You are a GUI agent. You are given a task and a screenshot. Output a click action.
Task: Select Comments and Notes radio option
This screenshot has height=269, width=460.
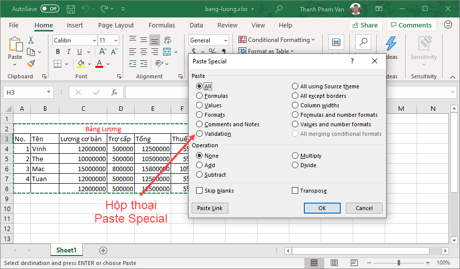(199, 124)
